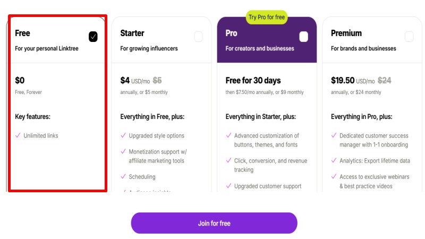Click the Unlimited links checkmark icon
Screen dimensions: 425x239
(x=18, y=136)
